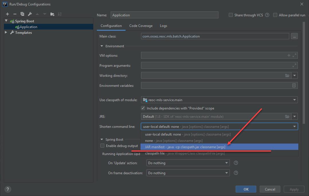This screenshot has height=196, width=309.
Task: Add a new run configuration
Action: tap(7, 14)
